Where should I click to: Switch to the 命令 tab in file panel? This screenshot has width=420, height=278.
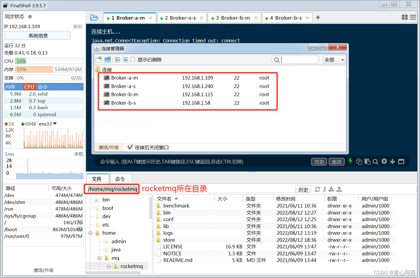[121, 178]
